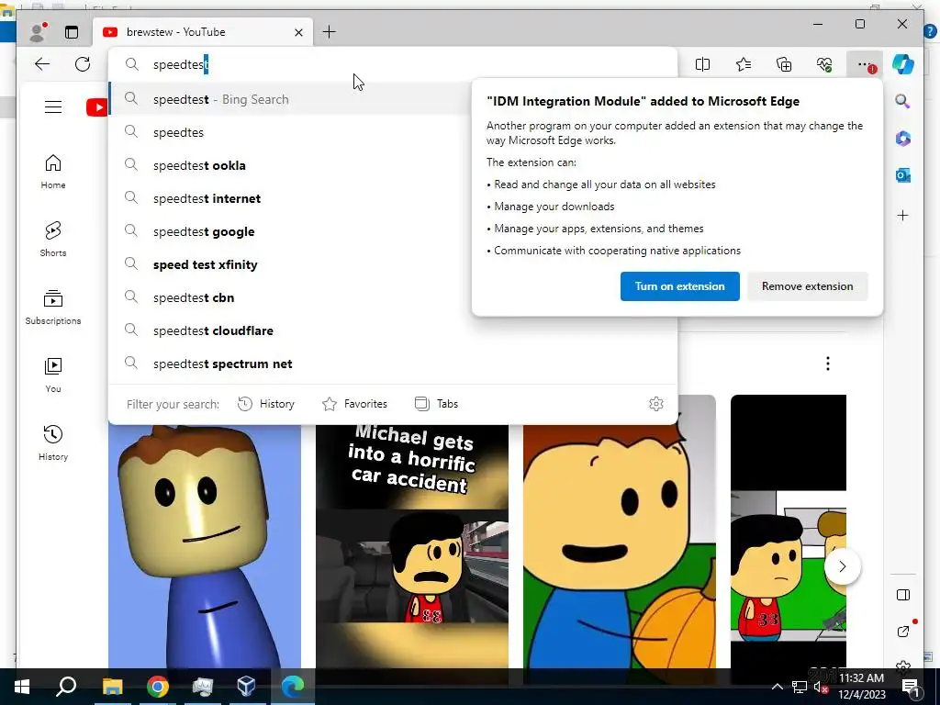Open the VirtualBox cube taskbar icon

(246, 687)
